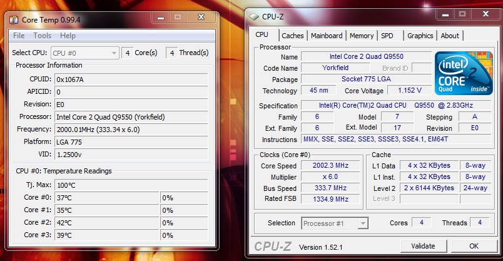The height and width of the screenshot is (261, 503).
Task: Click the Frequency field 2000.01MHz
Action: pos(131,130)
